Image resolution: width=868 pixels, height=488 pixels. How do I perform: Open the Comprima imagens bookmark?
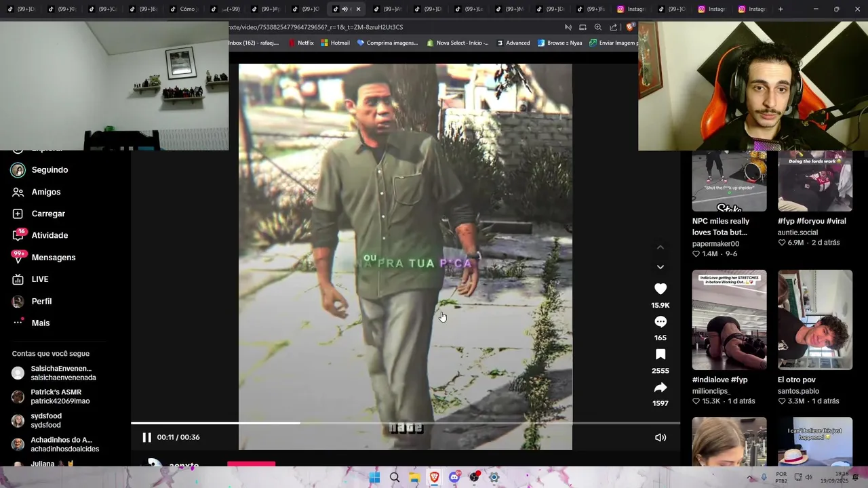pyautogui.click(x=387, y=43)
